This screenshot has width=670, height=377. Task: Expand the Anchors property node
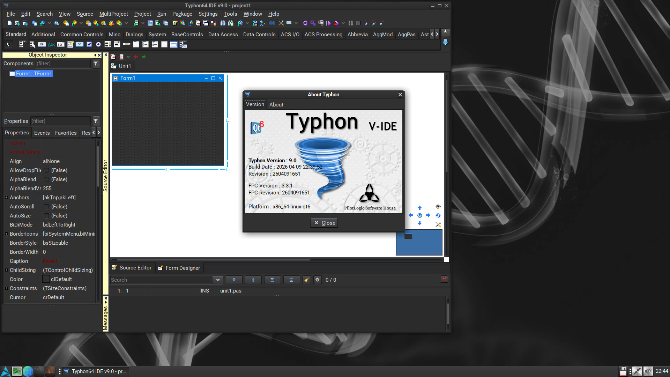[x=6, y=198]
